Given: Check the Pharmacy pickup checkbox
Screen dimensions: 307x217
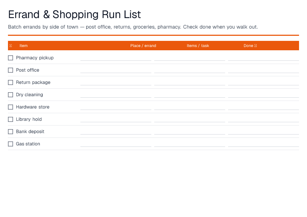Looking at the screenshot, I should point(10,58).
